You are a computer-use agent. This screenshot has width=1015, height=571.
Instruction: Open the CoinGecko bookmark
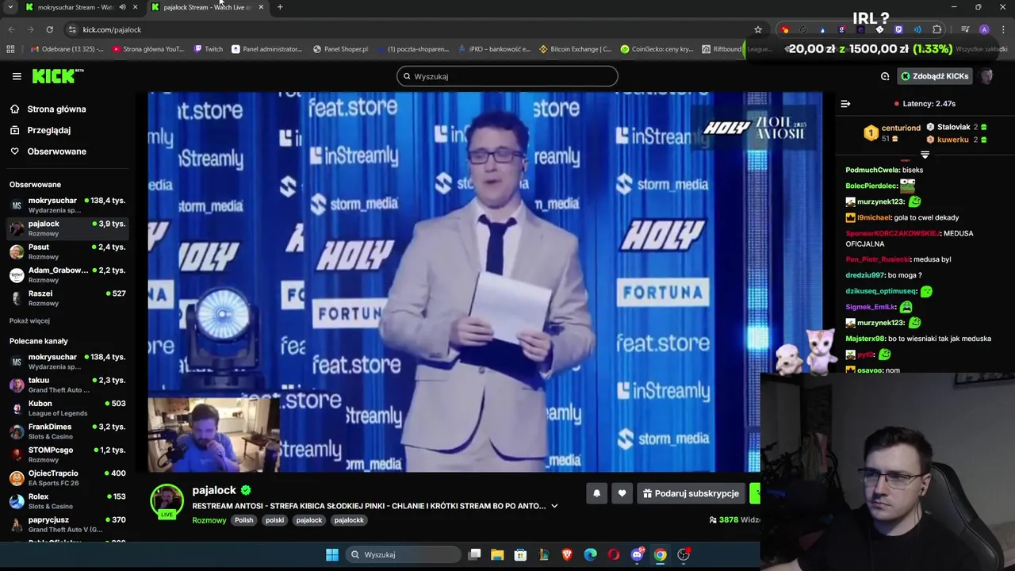coord(657,49)
